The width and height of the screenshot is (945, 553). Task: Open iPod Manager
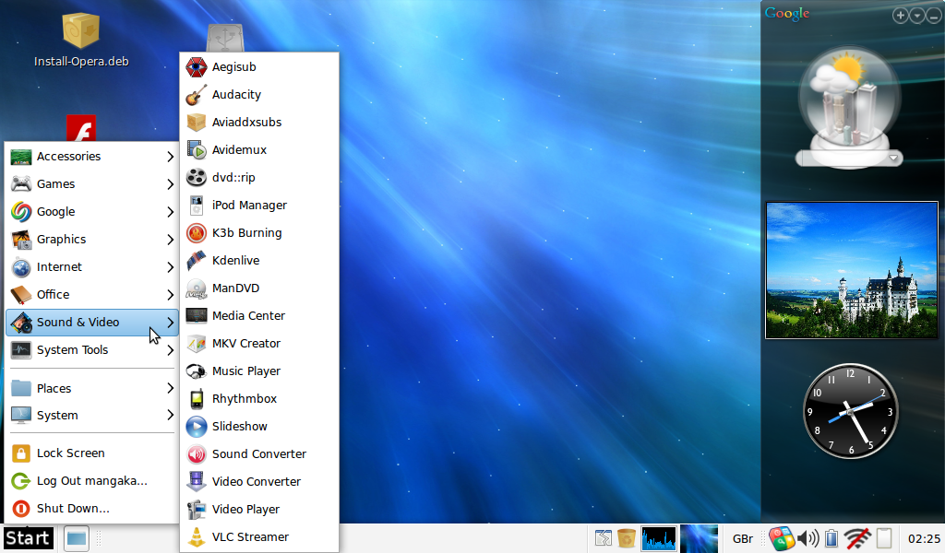259,206
